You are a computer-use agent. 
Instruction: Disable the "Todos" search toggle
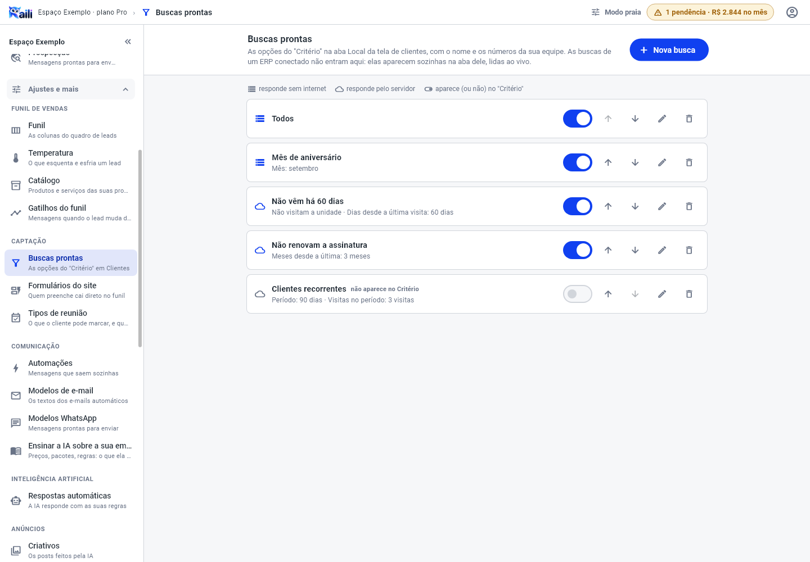tap(578, 119)
